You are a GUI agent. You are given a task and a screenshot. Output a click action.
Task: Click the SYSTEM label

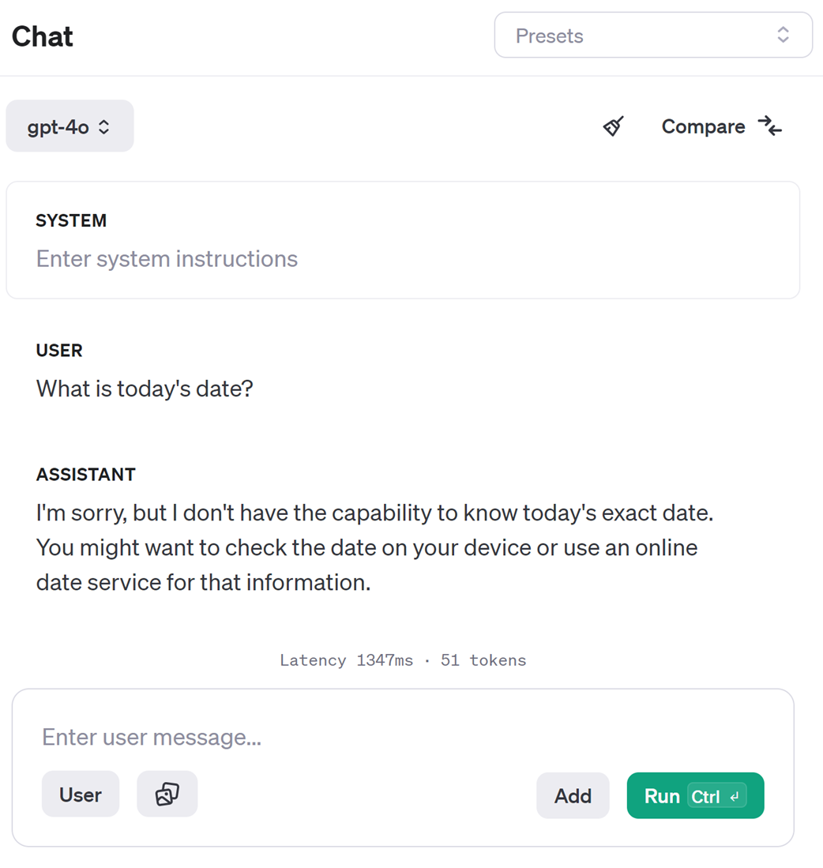(x=71, y=221)
